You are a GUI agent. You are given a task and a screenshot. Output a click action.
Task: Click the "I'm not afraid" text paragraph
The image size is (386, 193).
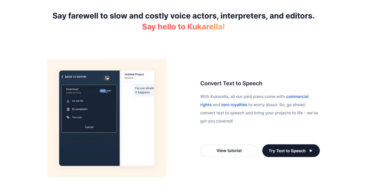point(144,90)
